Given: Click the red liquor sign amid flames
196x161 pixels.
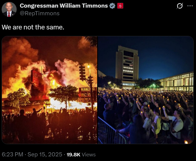Looking at the screenshot, I should (37, 78).
